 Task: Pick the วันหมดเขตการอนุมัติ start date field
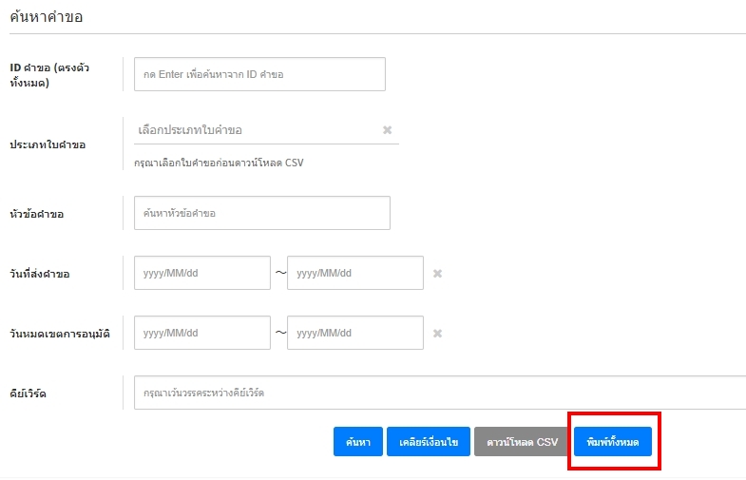point(202,333)
